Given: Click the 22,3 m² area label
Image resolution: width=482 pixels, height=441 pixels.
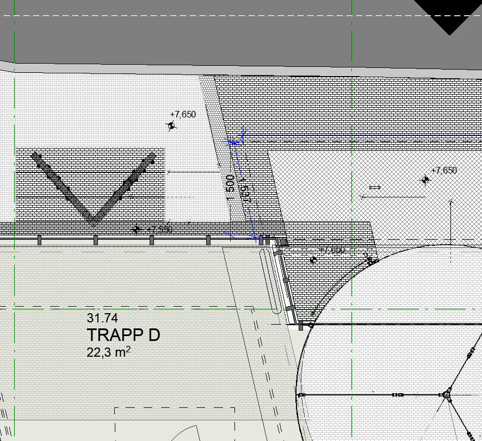Looking at the screenshot, I should click(108, 352).
